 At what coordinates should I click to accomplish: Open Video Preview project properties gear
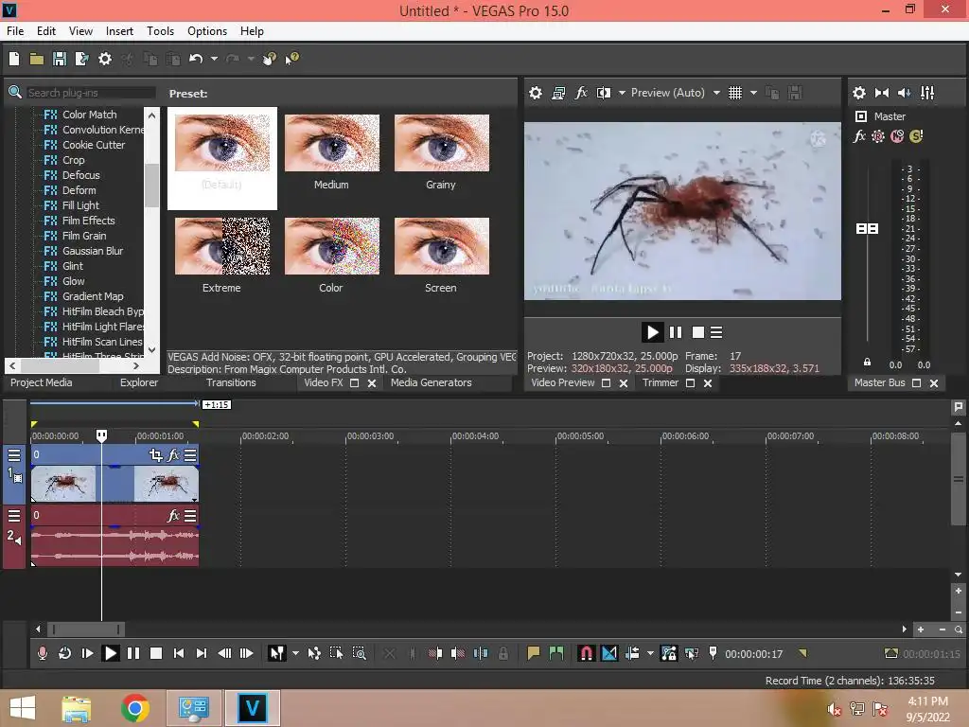[536, 93]
